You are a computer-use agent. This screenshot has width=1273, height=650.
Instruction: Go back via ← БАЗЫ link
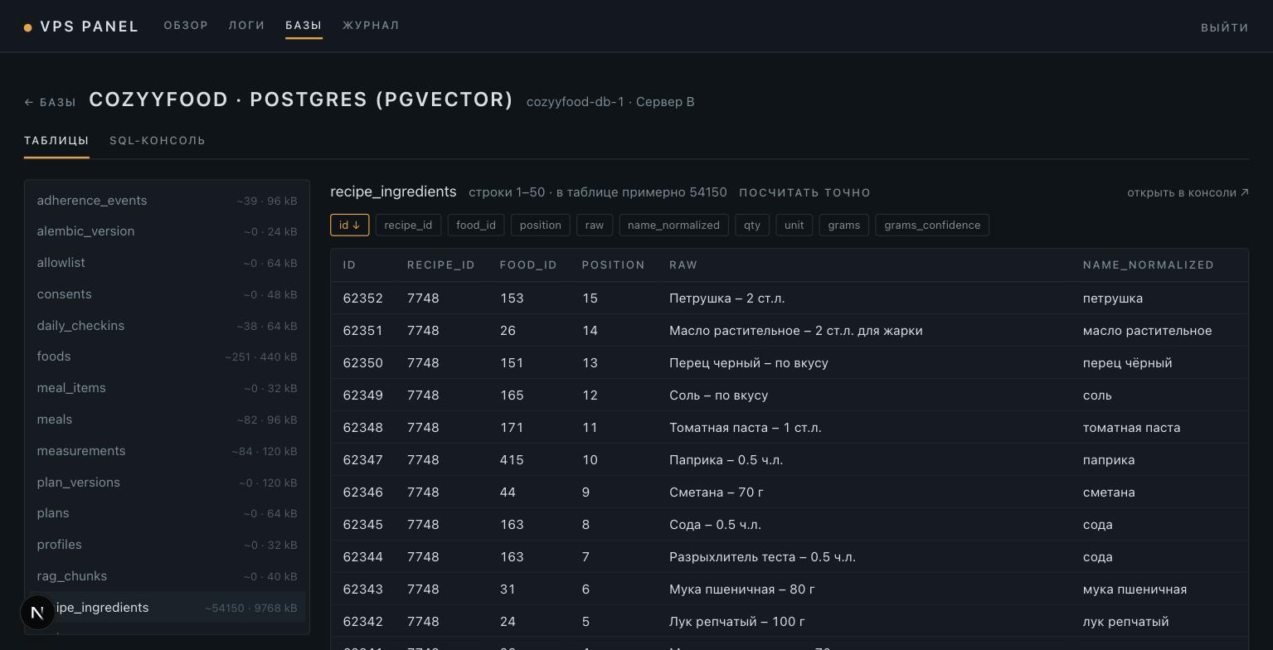coord(50,102)
